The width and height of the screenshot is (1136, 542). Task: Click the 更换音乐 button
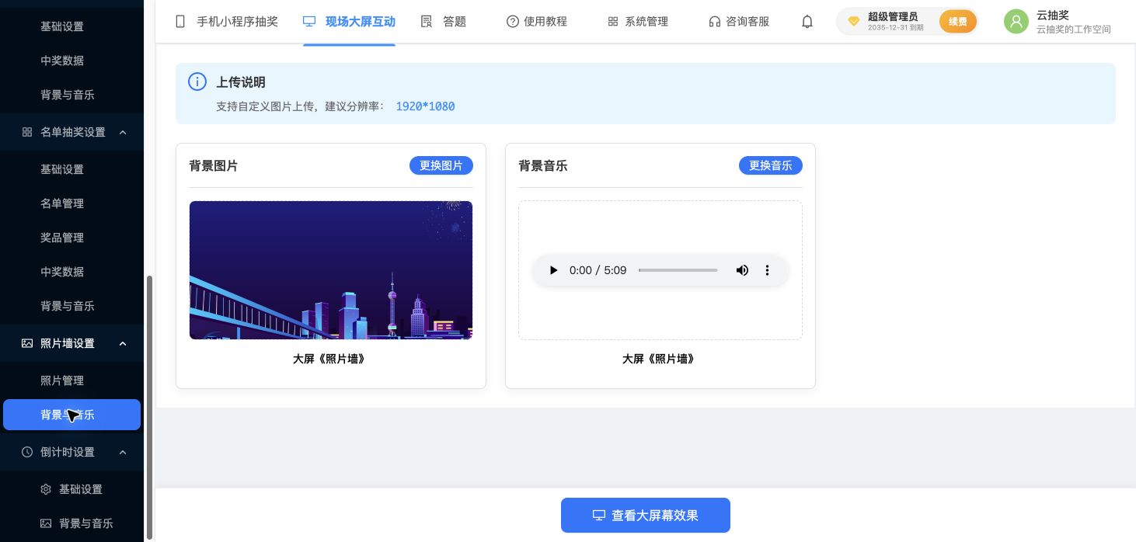[x=771, y=165]
